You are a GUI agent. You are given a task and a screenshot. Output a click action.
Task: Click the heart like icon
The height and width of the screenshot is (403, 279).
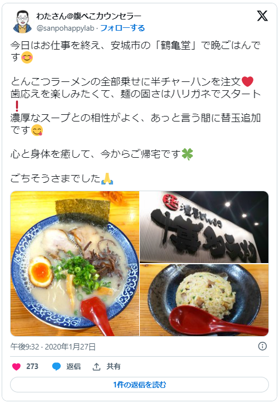click(16, 367)
